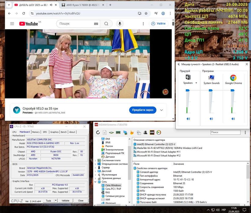Click the Увійти sign-in button
Image resolution: width=251 pixels, height=213 pixels.
point(158,23)
